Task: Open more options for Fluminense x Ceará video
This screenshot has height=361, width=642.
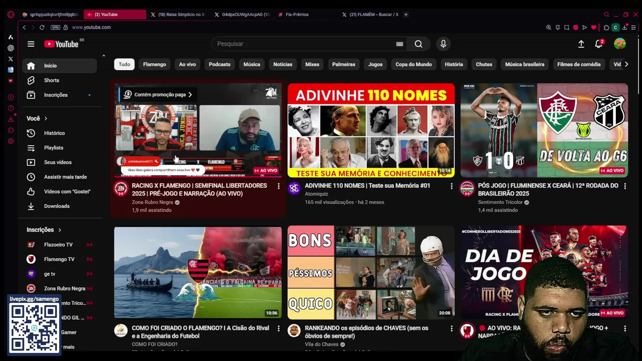Action: pos(625,186)
